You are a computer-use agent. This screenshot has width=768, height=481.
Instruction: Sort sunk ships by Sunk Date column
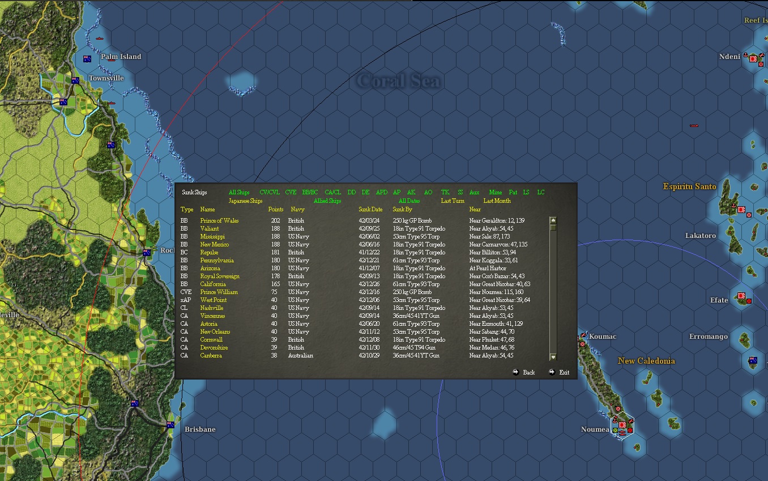click(370, 209)
